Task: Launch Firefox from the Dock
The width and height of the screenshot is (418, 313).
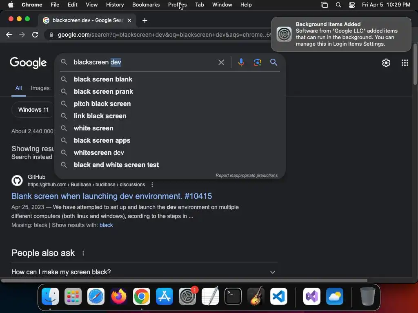Action: 119,296
